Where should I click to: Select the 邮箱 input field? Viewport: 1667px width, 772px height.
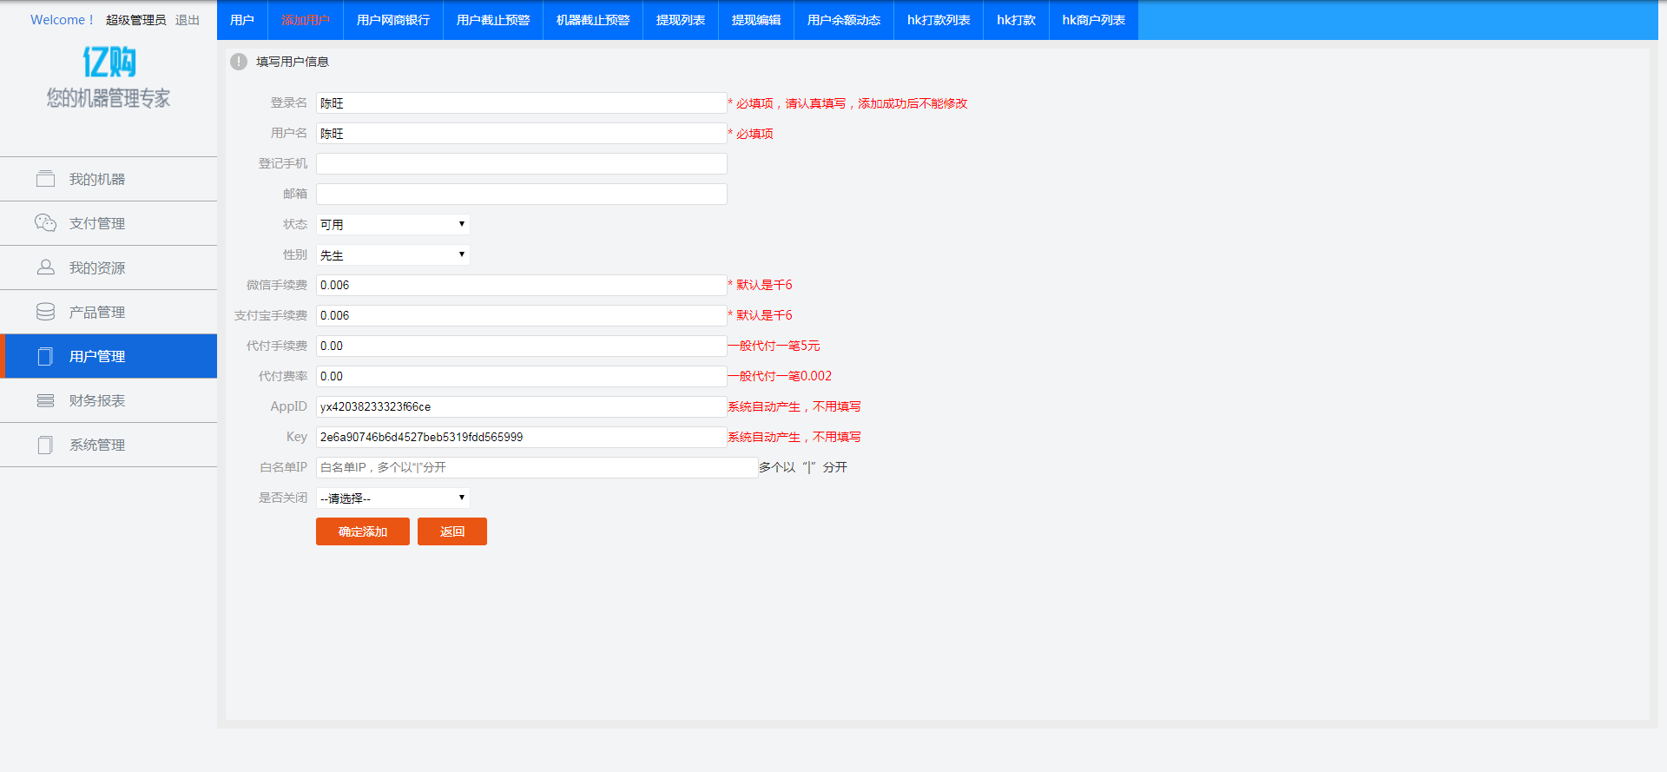tap(521, 194)
